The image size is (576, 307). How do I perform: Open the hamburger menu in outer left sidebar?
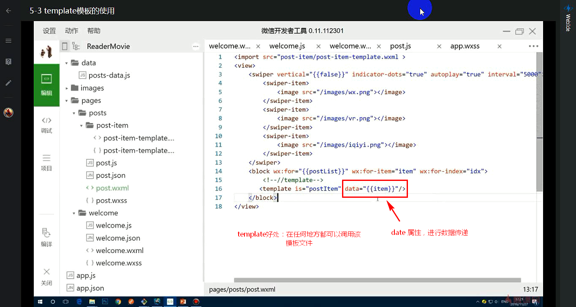click(8, 40)
